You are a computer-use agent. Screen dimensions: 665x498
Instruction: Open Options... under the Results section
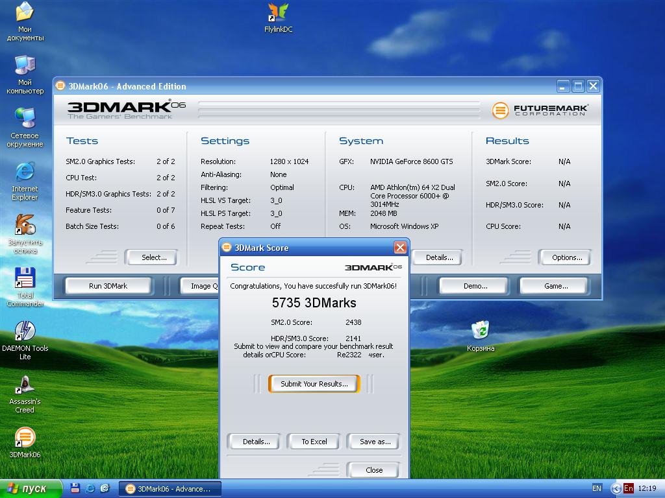click(566, 257)
